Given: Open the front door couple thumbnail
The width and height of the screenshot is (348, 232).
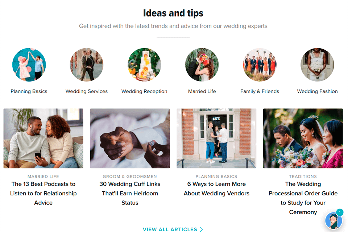Looking at the screenshot, I should click(x=216, y=138).
